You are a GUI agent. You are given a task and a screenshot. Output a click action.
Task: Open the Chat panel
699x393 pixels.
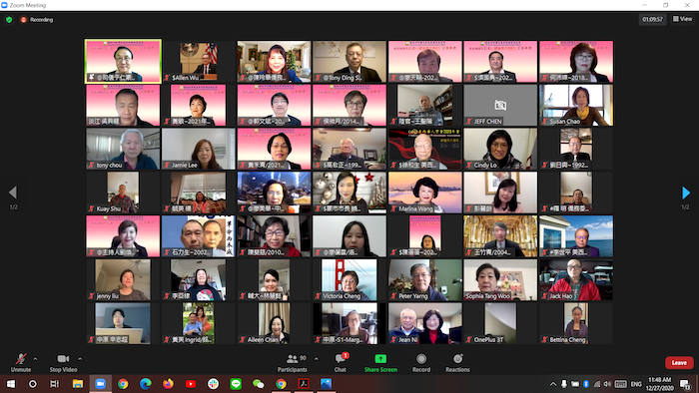pyautogui.click(x=342, y=362)
